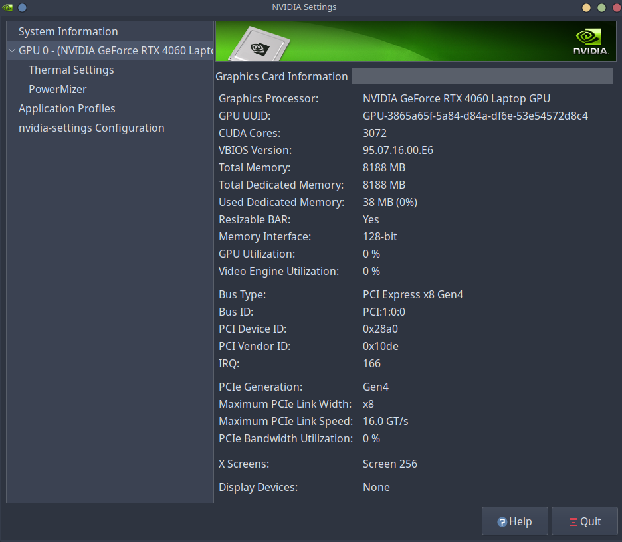Click Resizable BAR value Yes
This screenshot has width=622, height=542.
pyautogui.click(x=371, y=219)
